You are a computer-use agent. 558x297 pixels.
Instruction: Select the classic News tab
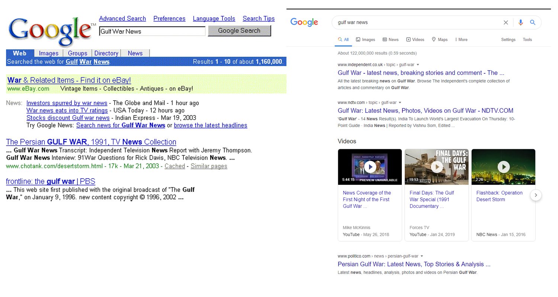click(135, 53)
